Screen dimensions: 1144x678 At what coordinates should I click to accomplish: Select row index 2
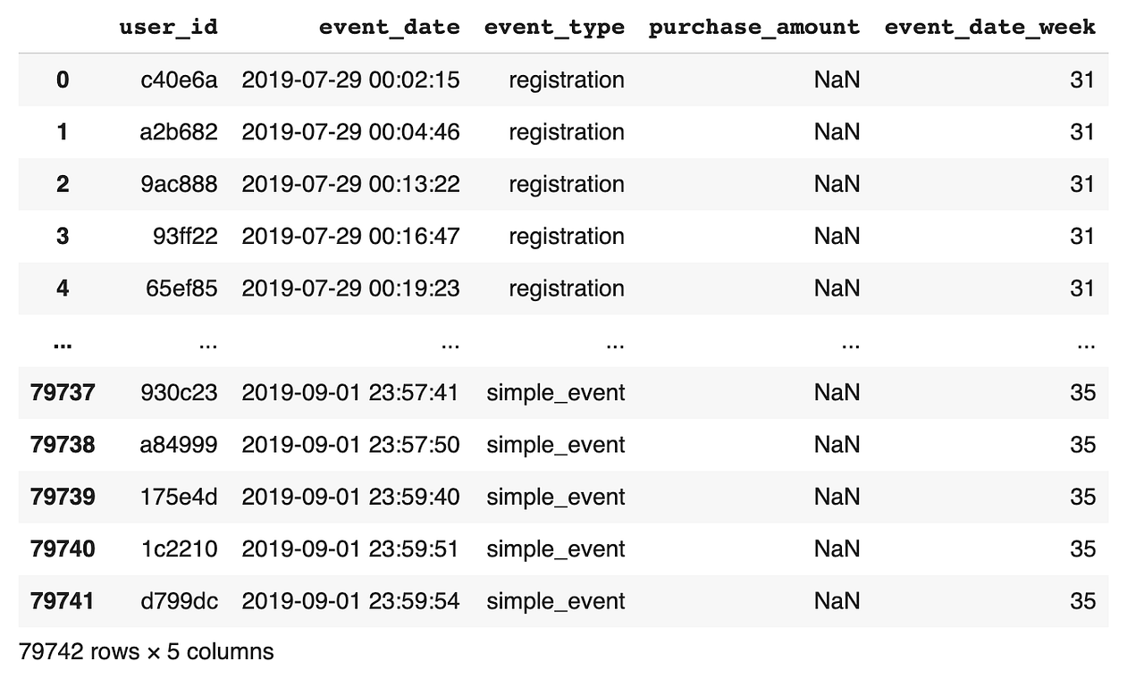click(x=62, y=184)
